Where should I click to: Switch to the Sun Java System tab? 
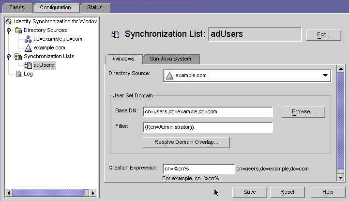170,59
